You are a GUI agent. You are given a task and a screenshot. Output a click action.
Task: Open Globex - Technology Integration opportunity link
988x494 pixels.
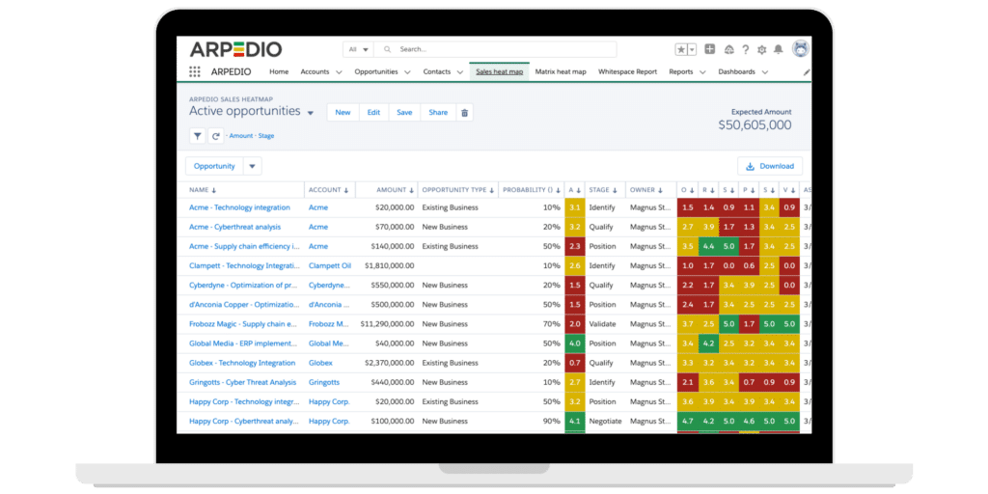tap(242, 363)
